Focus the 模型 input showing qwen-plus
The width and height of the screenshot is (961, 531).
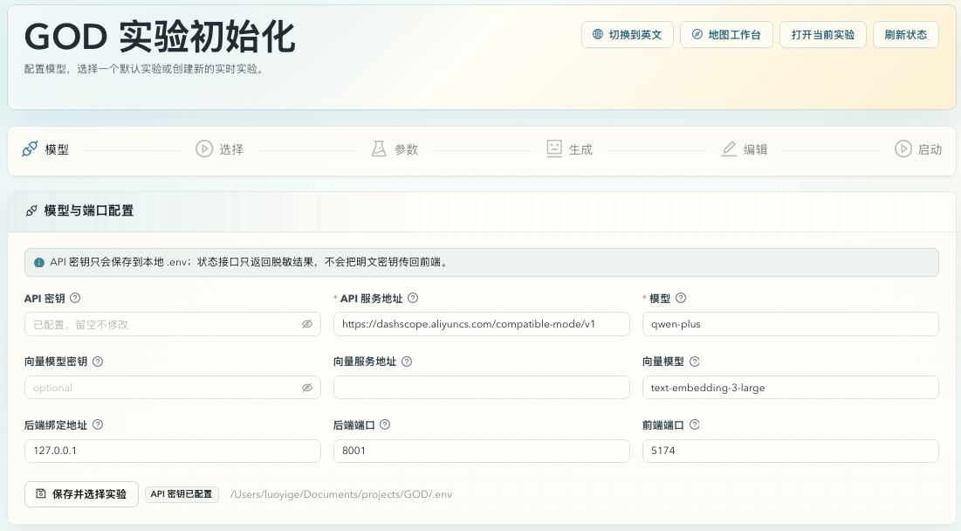point(790,324)
